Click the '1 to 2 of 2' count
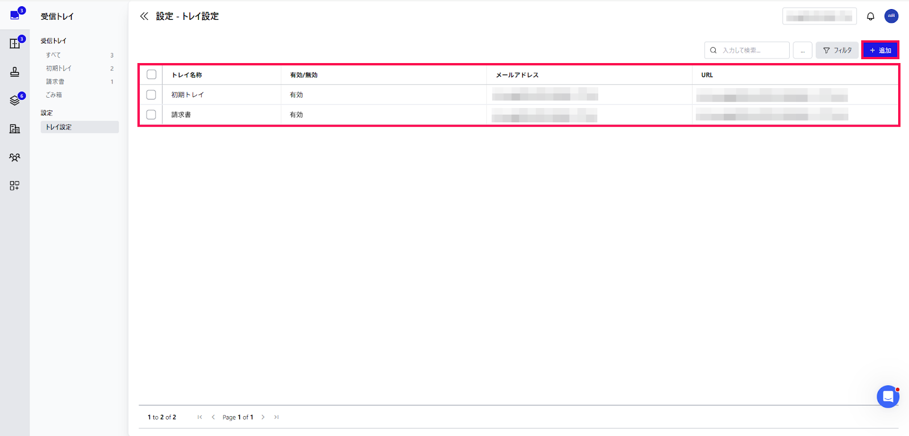This screenshot has height=436, width=909. coord(162,417)
